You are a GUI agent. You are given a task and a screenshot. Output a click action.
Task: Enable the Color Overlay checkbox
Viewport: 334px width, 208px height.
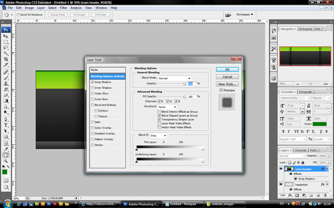tap(92, 128)
